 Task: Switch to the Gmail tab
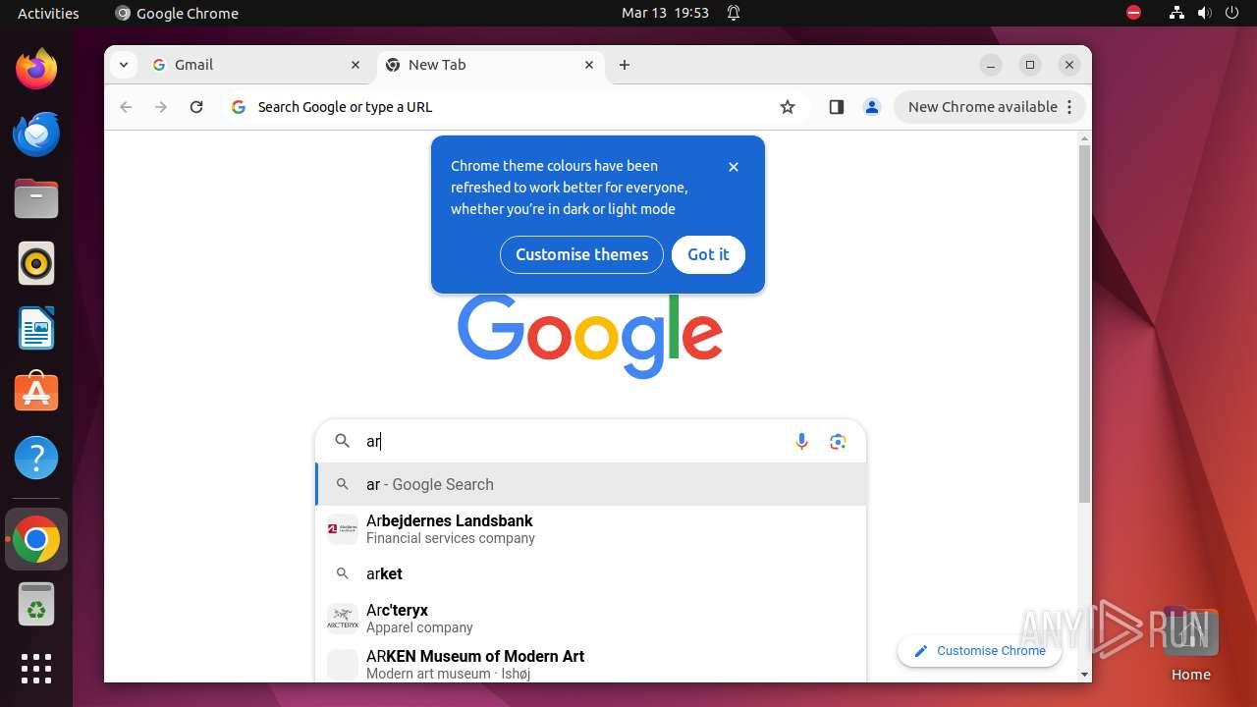(257, 65)
